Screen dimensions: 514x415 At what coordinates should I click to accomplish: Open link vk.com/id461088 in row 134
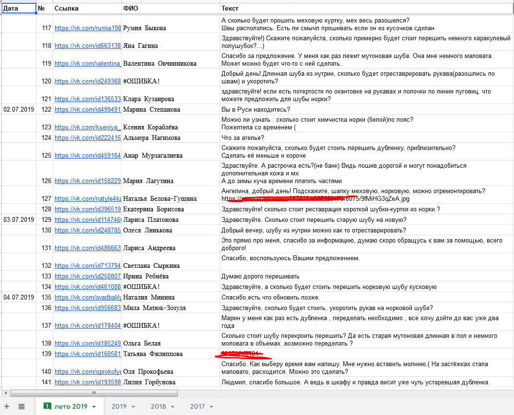pos(88,287)
